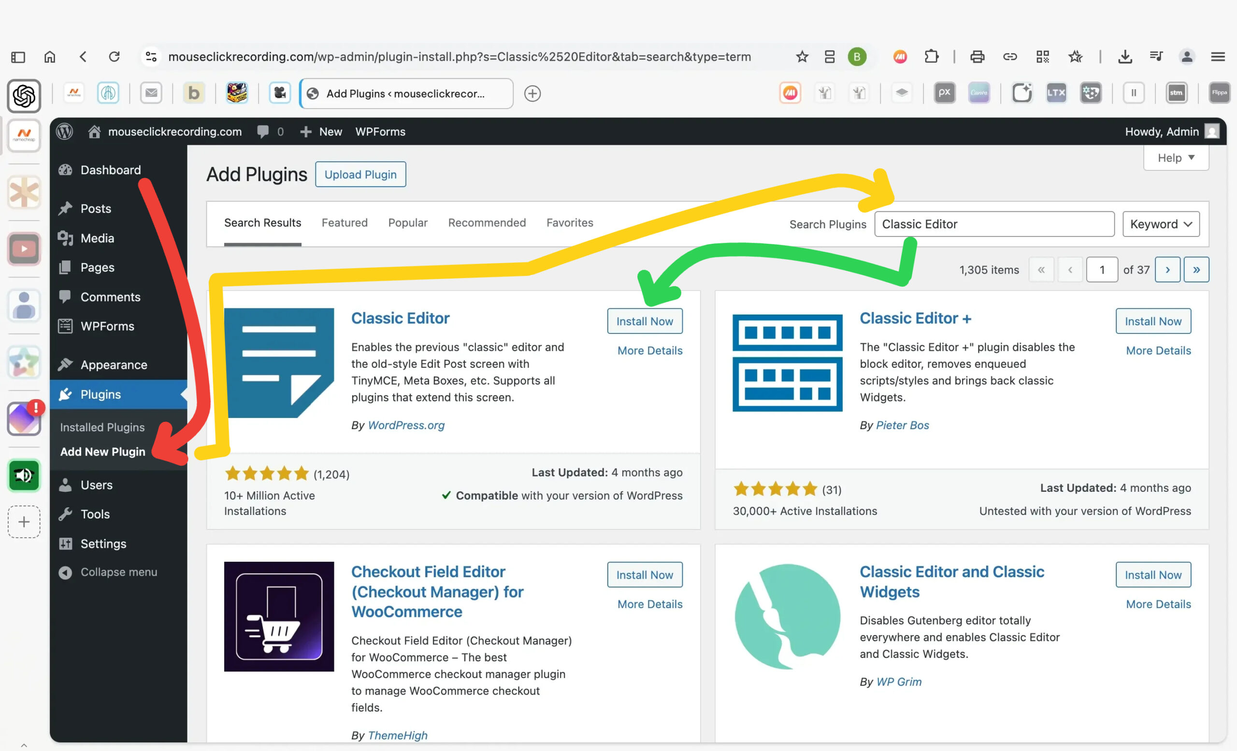Open More Details for Classic Editor +
The width and height of the screenshot is (1237, 751).
[1158, 350]
